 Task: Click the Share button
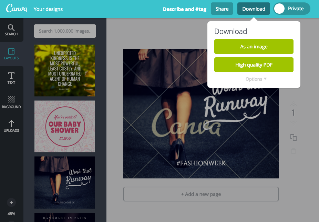pos(222,9)
